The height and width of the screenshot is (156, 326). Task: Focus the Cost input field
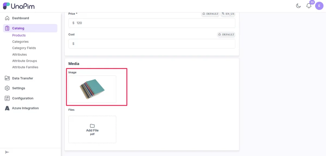coord(152,44)
